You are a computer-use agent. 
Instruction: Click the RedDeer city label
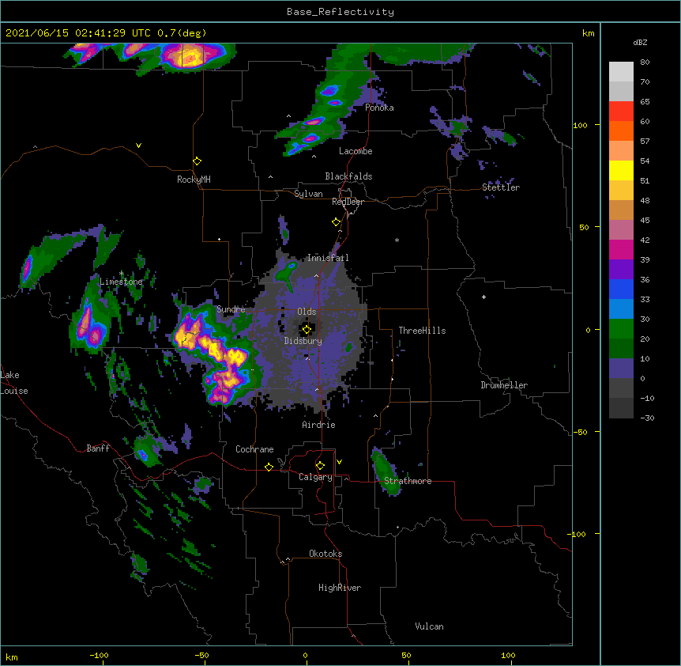click(348, 202)
